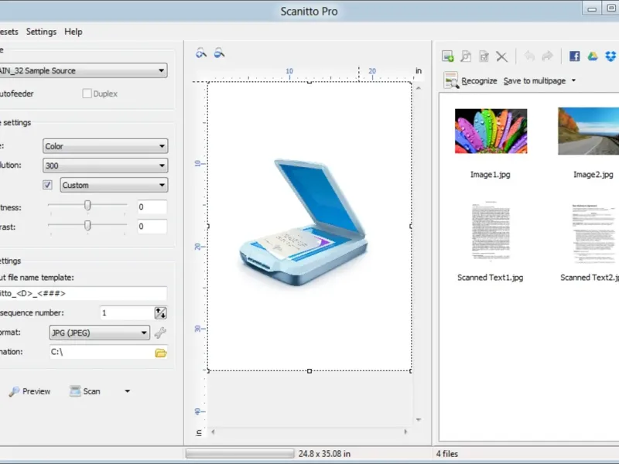Upload to Dropbox icon
Image resolution: width=619 pixels, height=464 pixels.
[x=610, y=56]
